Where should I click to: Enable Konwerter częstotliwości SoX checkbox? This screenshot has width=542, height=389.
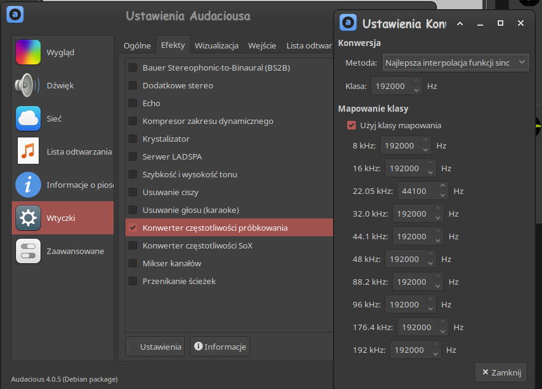[x=133, y=245]
